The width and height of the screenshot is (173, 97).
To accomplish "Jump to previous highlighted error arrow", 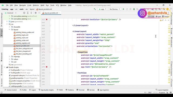I will click(166, 20).
